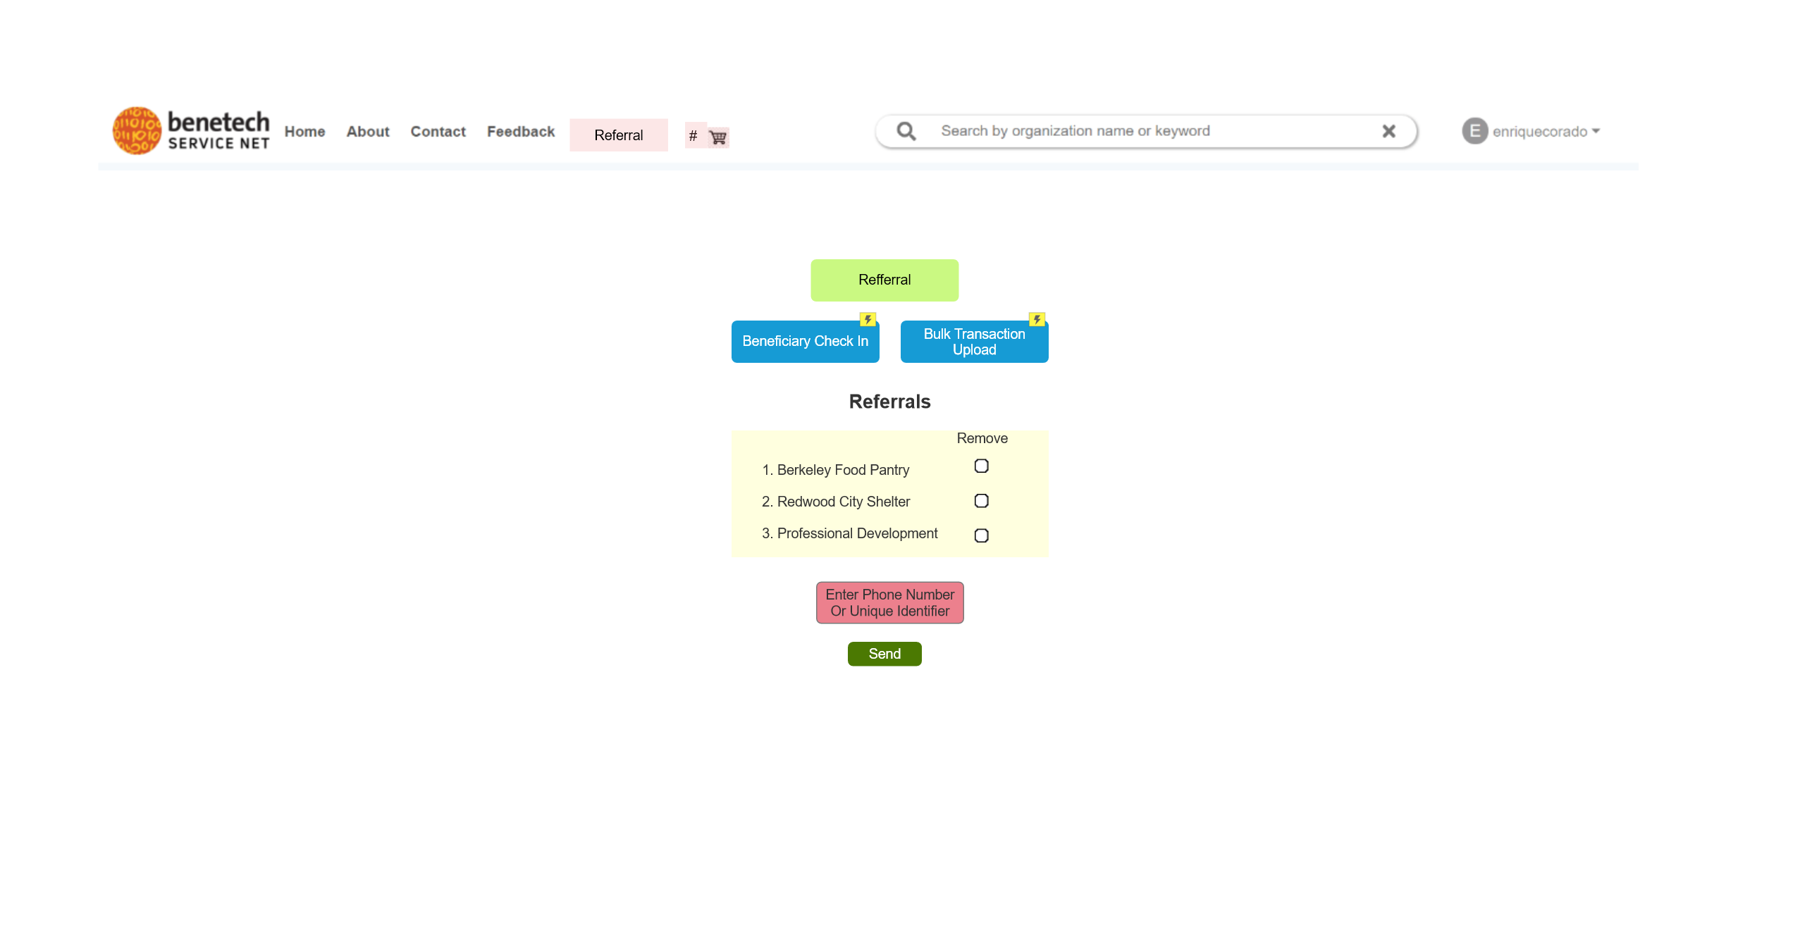Screen dimensions: 1800x937
Task: Click Enter Phone Number Or Unique Identifier
Action: (889, 602)
